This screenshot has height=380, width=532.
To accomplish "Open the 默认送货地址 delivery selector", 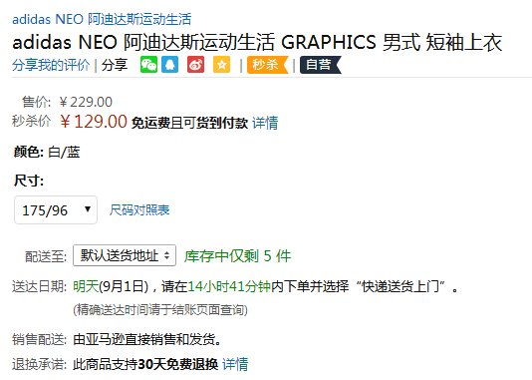I will point(125,255).
